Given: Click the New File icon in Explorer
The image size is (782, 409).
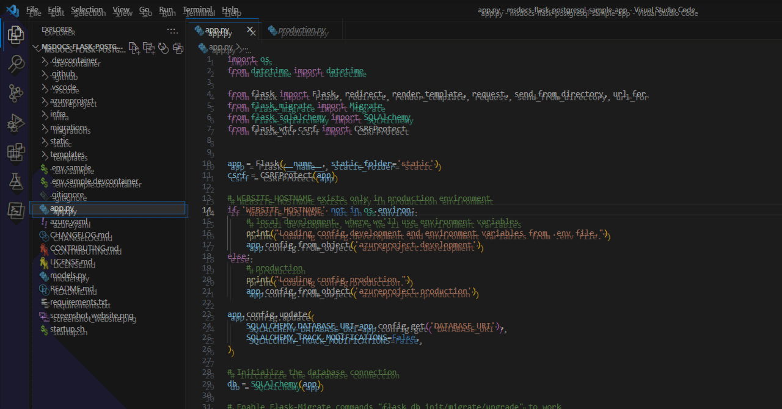Looking at the screenshot, I should coord(134,48).
